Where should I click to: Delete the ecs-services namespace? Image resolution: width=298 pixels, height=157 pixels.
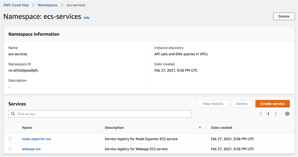(284, 16)
